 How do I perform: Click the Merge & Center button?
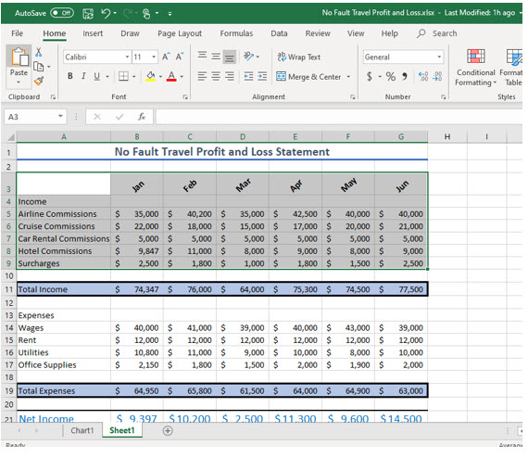[x=308, y=77]
